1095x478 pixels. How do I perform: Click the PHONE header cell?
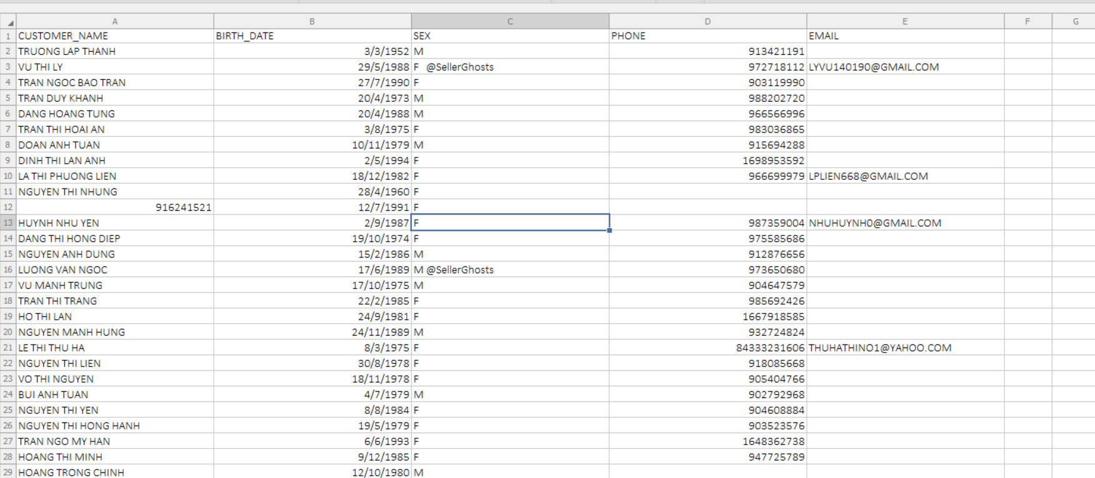[x=707, y=36]
